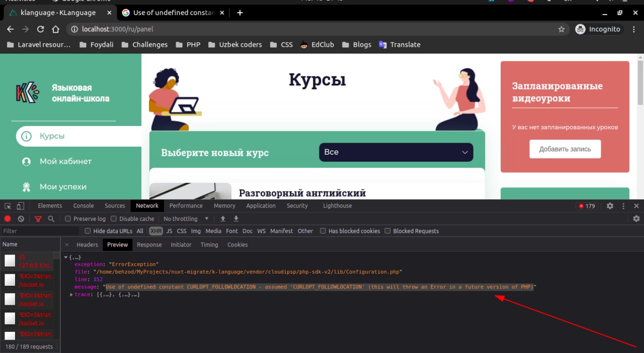
Task: Open the Response tab of the request
Action: pos(149,245)
